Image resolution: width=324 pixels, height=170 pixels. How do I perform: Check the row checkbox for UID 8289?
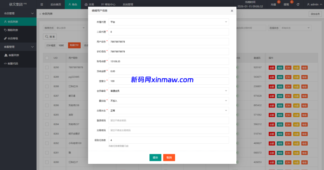(x=47, y=77)
